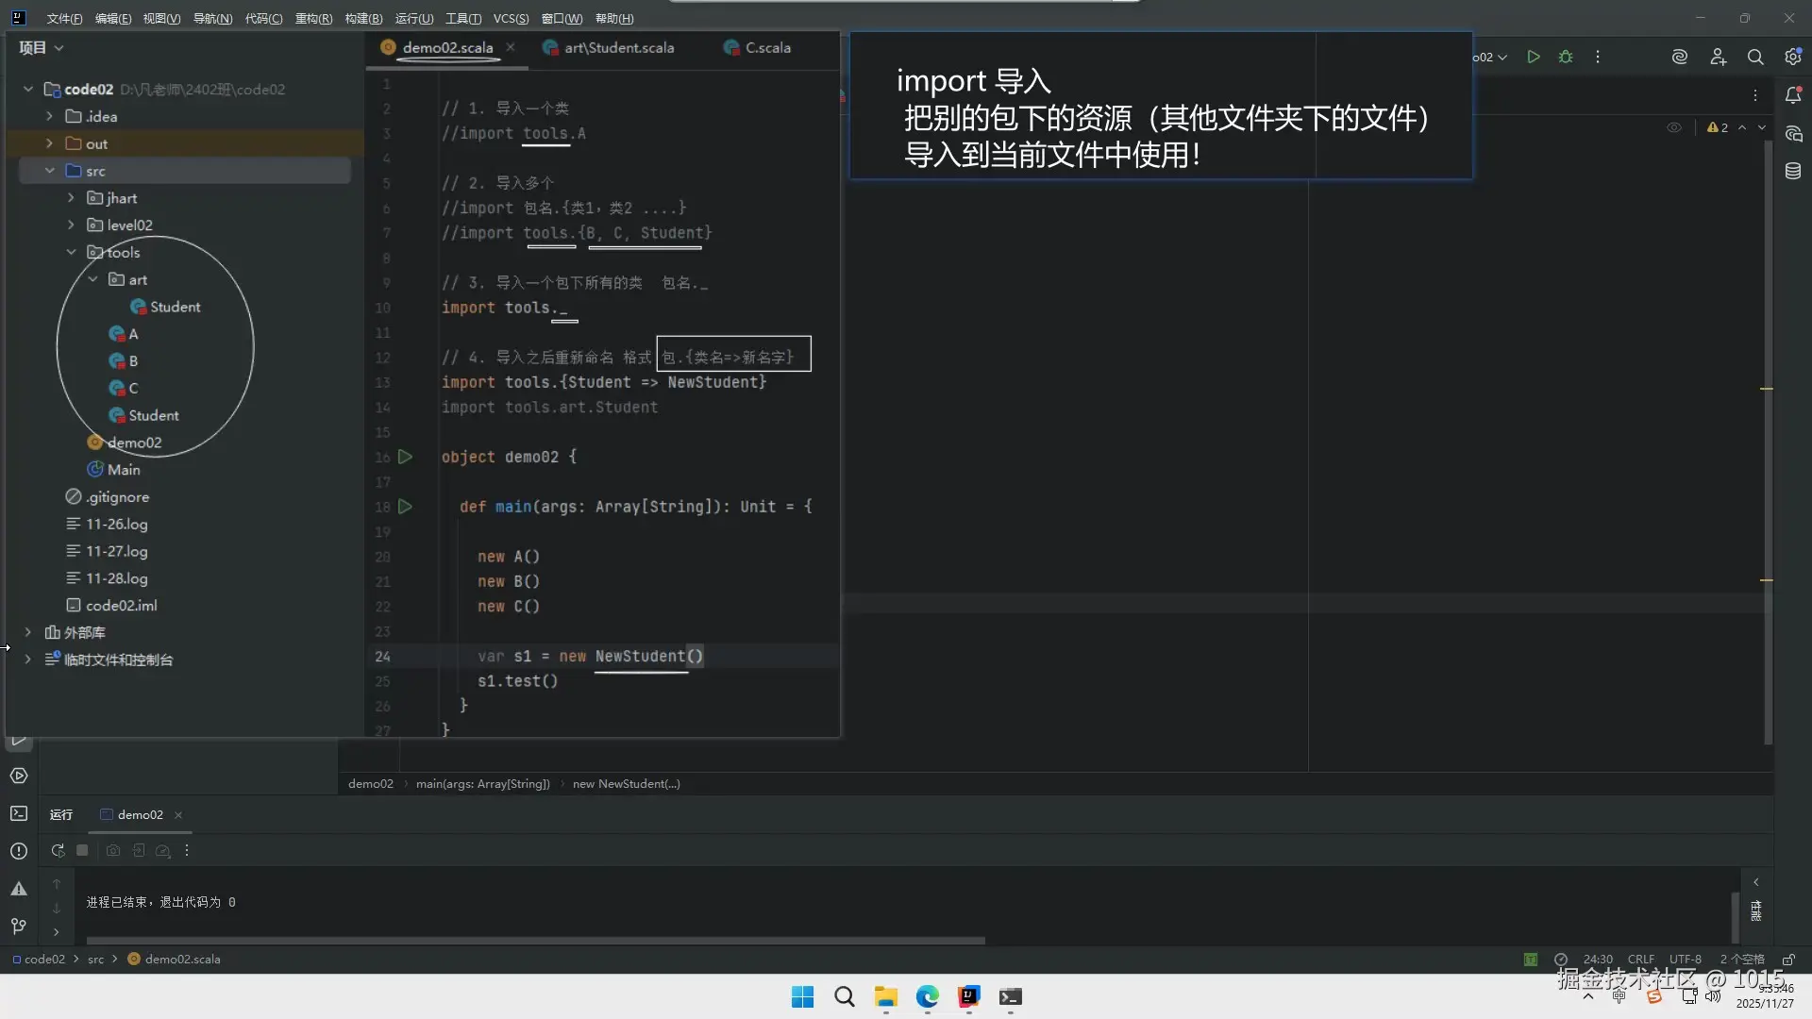Open Search Everywhere magnifier icon
The width and height of the screenshot is (1812, 1019).
point(1755,57)
